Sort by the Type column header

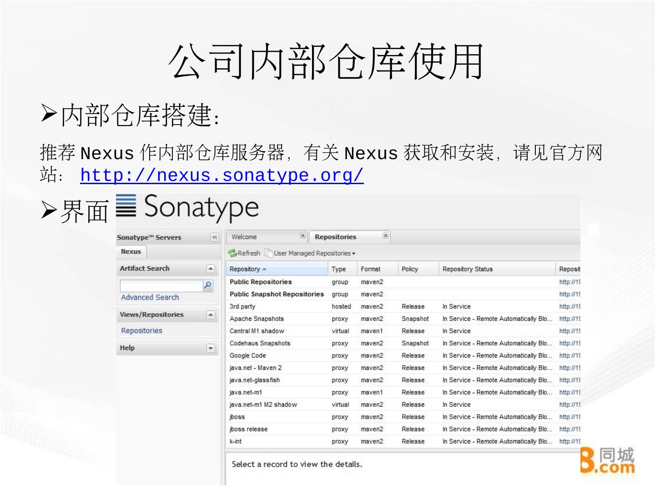coord(343,269)
